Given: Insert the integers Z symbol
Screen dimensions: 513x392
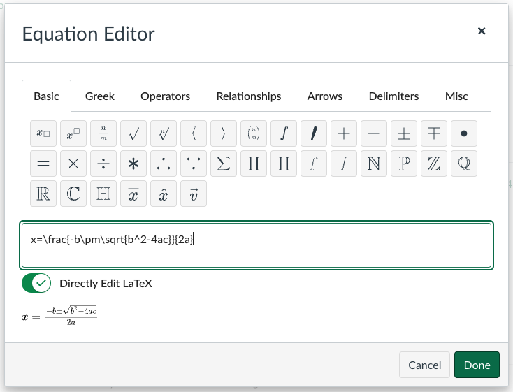Looking at the screenshot, I should [434, 164].
